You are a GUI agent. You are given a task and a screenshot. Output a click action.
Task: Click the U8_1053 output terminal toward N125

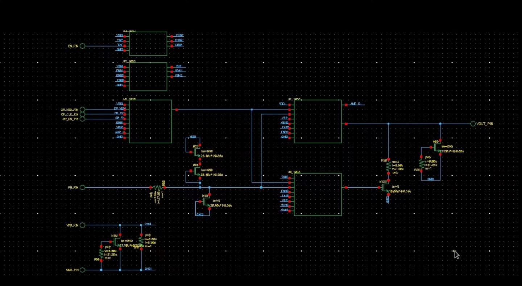[346, 188]
